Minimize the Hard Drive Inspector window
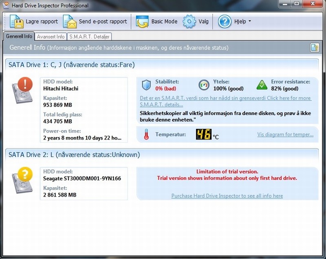The image size is (326, 259). pyautogui.click(x=285, y=4)
